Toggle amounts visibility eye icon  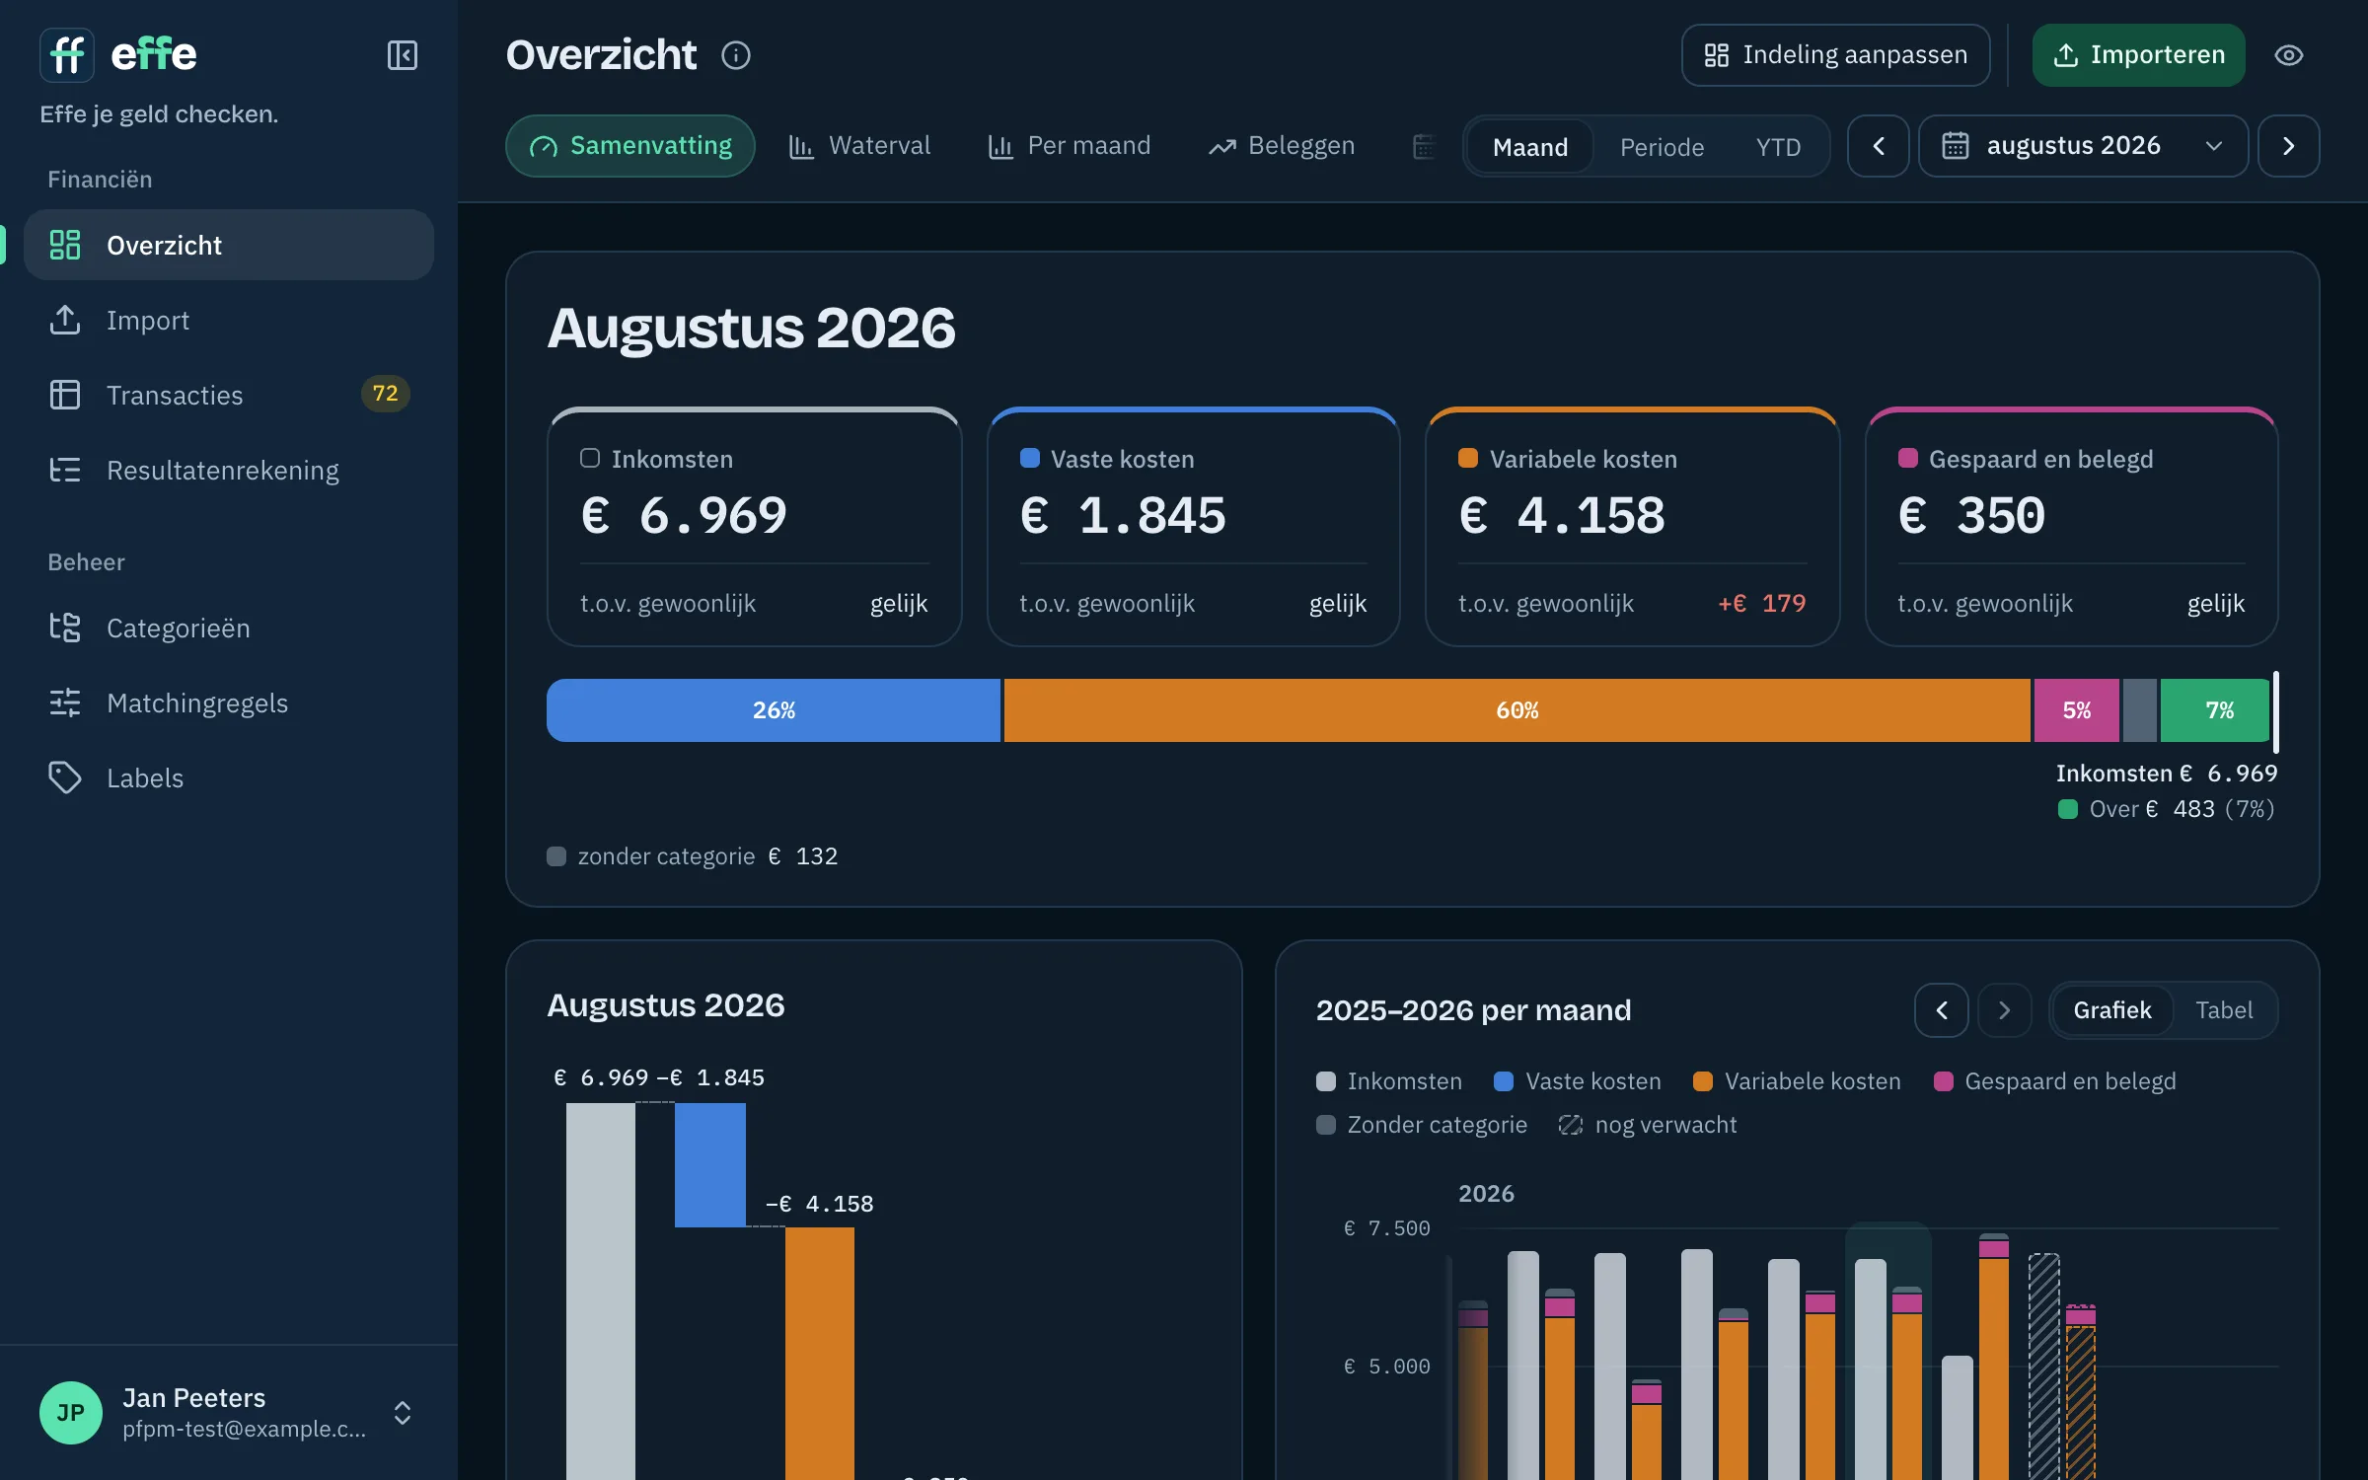tap(2289, 55)
